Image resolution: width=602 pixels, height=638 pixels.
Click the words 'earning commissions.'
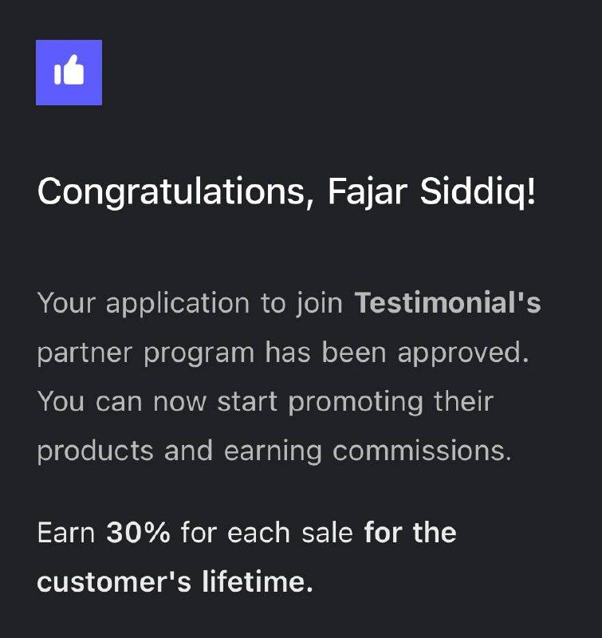point(368,451)
